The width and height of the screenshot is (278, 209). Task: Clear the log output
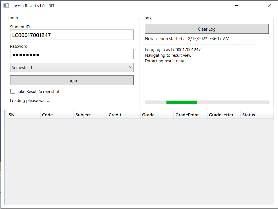point(207,29)
